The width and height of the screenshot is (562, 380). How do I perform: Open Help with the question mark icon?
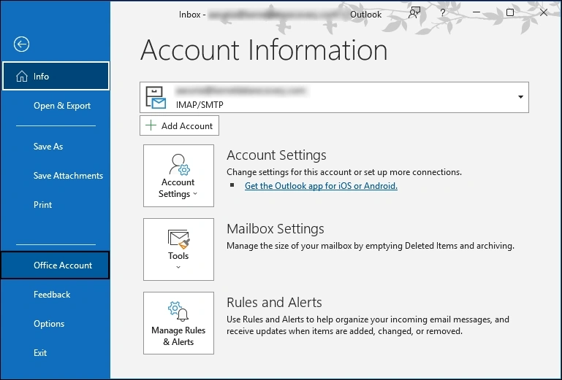coord(443,13)
